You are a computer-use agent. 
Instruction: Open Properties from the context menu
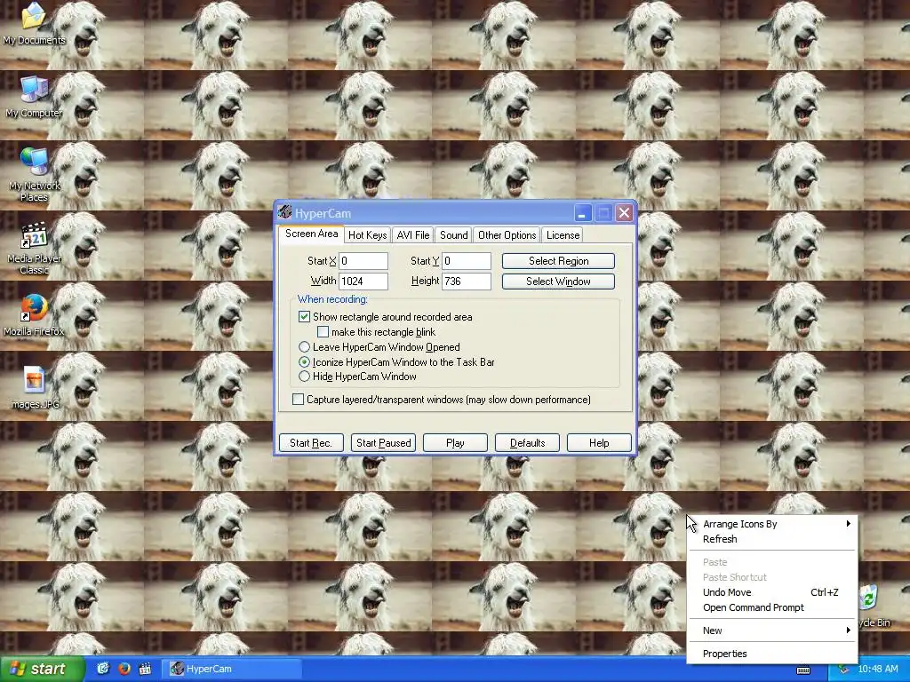[772, 654]
